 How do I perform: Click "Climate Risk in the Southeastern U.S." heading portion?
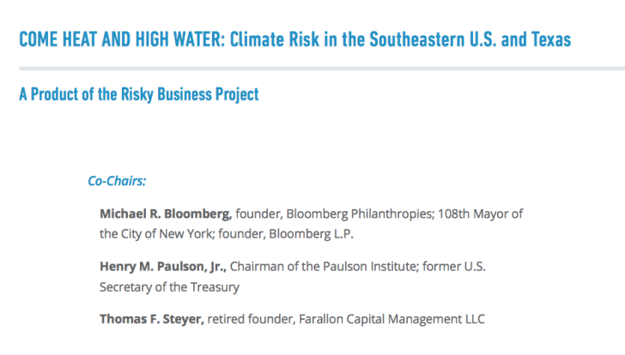click(x=363, y=39)
